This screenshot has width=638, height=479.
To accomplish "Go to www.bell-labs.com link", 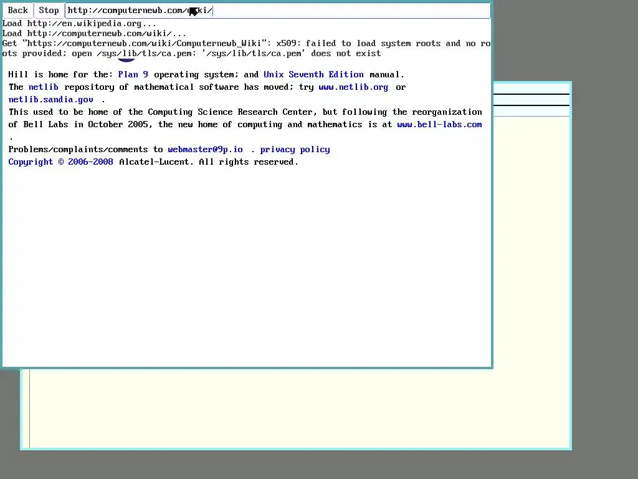I will point(439,125).
